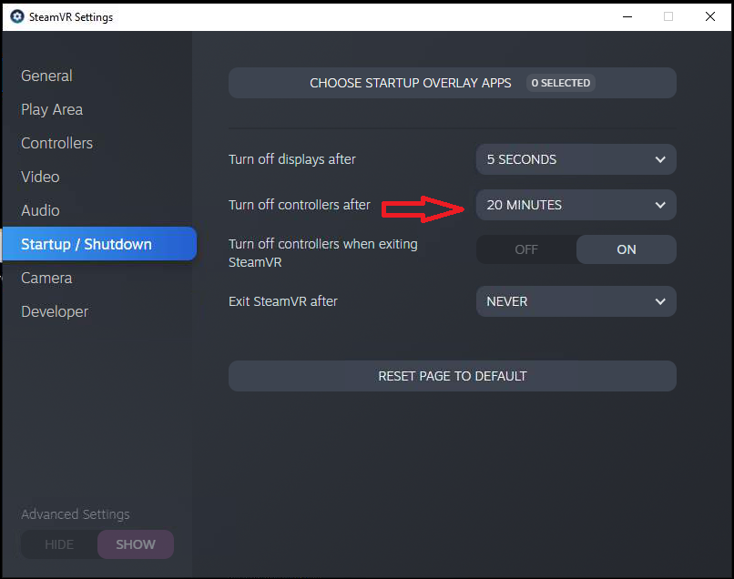Select the Developer settings tab
Screen dimensions: 734x579
[x=55, y=311]
